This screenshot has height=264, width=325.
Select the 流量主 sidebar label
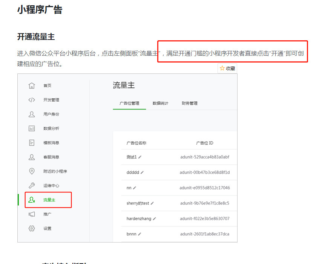pyautogui.click(x=49, y=200)
